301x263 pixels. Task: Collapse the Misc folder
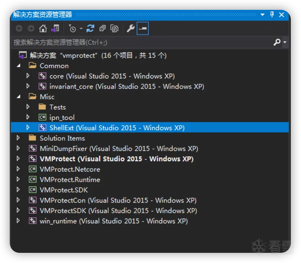pos(18,97)
